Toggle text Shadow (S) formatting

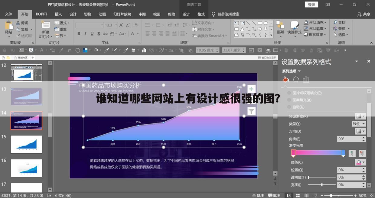99,34
